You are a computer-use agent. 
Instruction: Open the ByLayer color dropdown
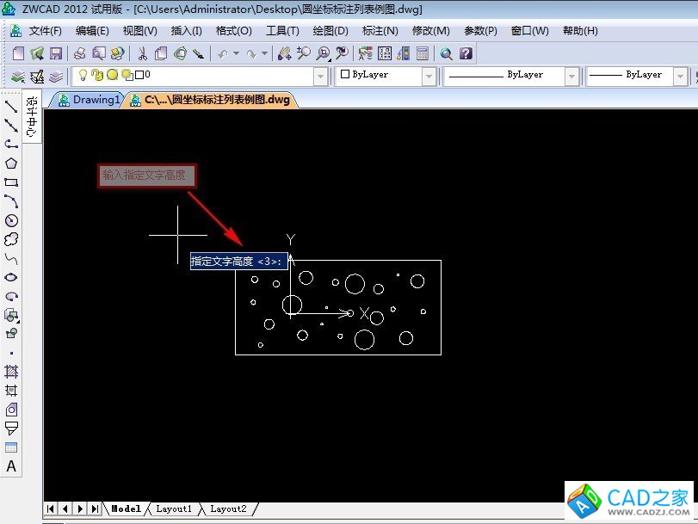click(x=429, y=76)
